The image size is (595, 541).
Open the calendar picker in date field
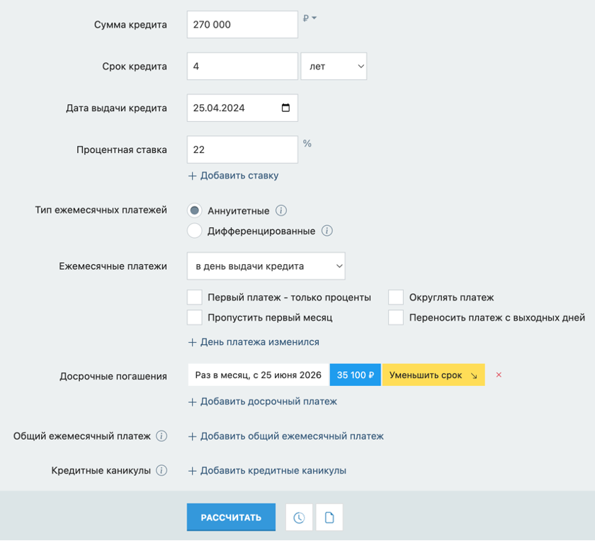click(285, 108)
